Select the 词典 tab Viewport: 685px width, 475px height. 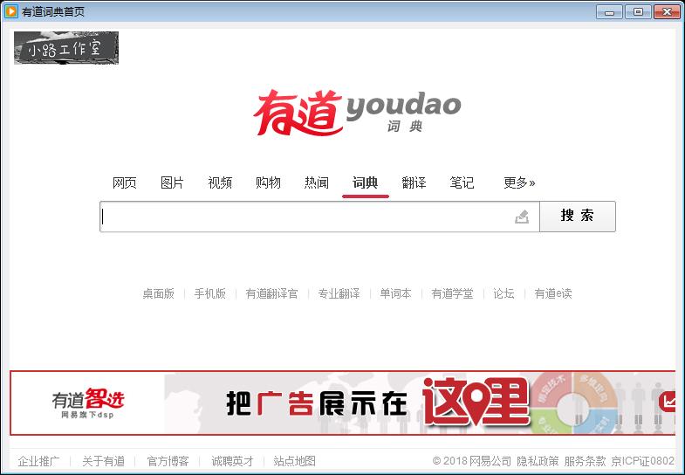[366, 182]
